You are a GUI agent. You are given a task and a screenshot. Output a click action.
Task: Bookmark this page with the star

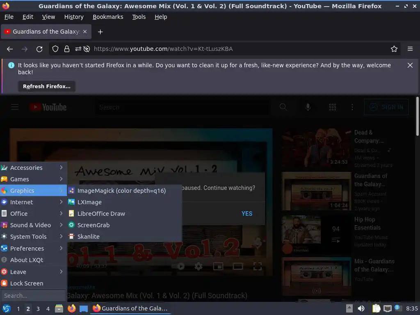pyautogui.click(x=394, y=49)
